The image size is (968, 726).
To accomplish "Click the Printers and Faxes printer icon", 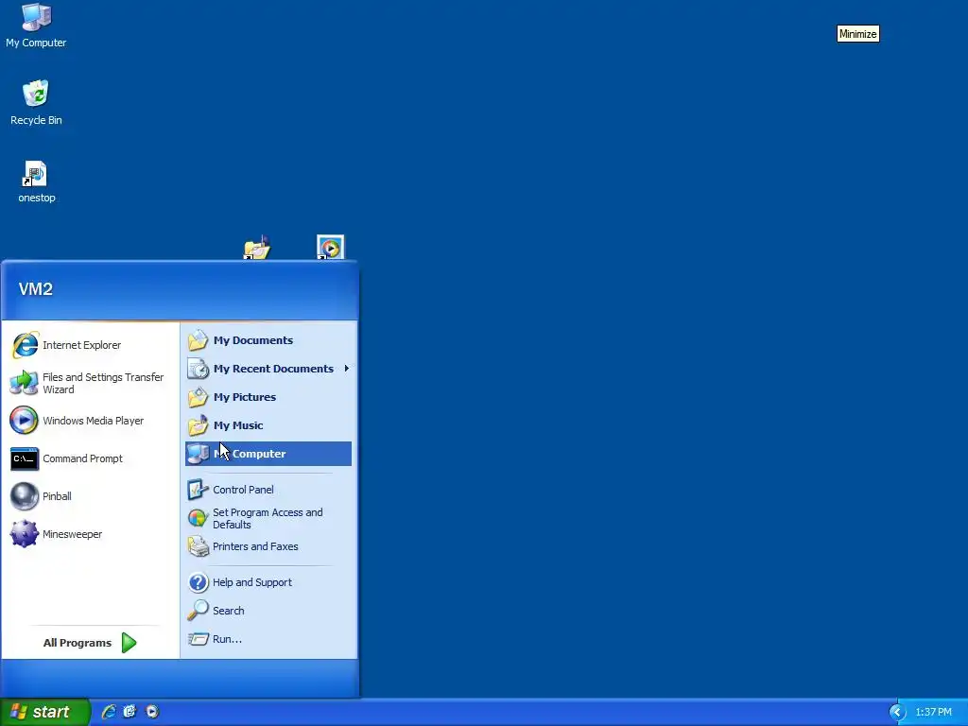I will (x=199, y=546).
